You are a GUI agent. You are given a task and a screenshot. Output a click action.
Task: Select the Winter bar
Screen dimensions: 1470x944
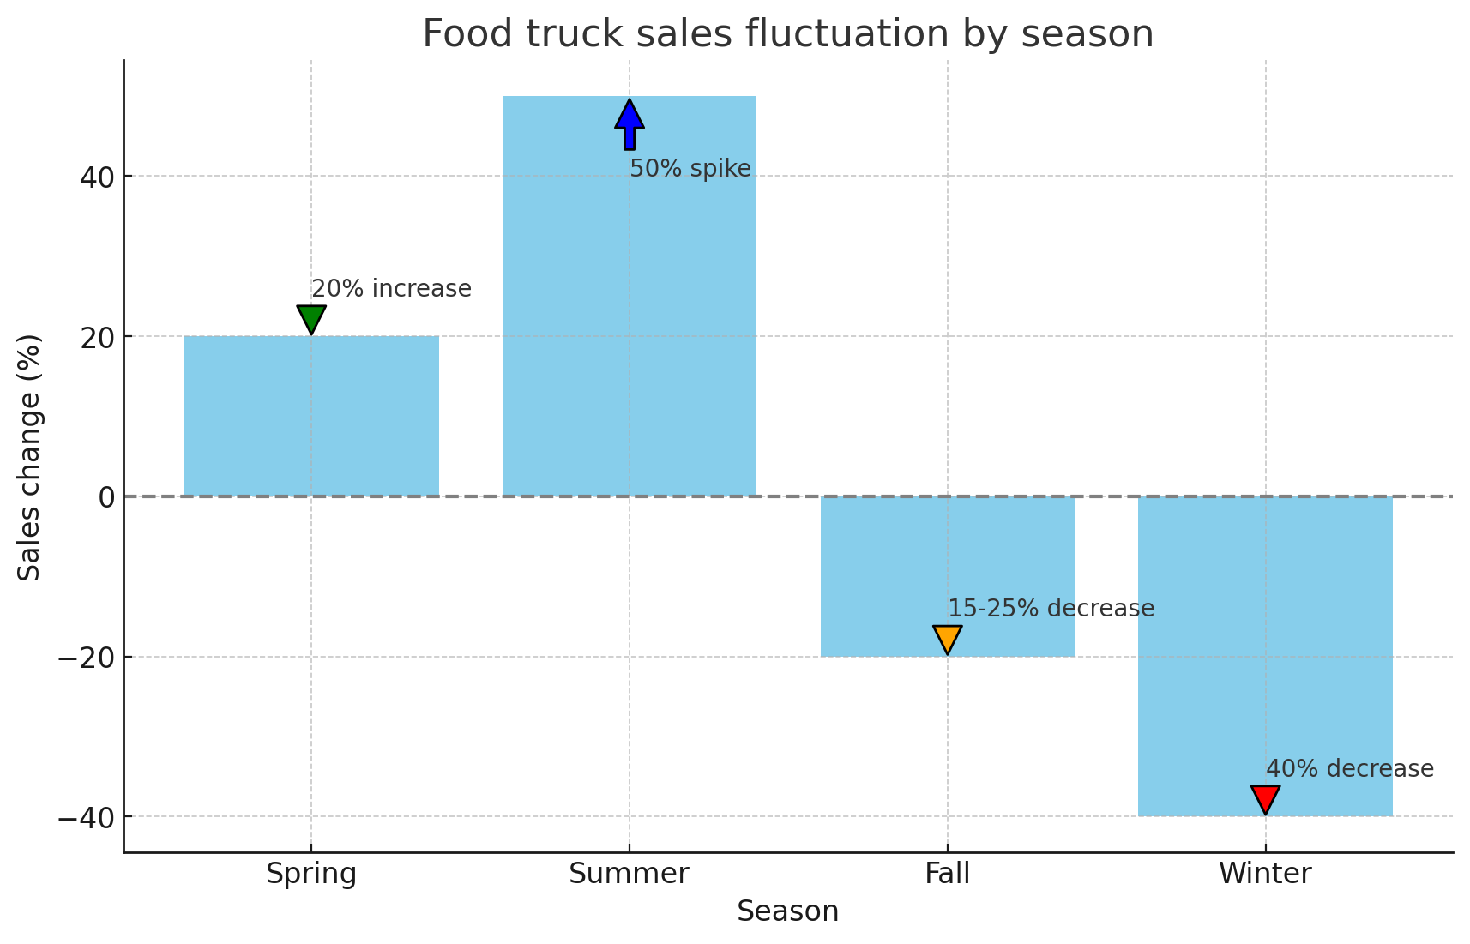(x=1266, y=656)
